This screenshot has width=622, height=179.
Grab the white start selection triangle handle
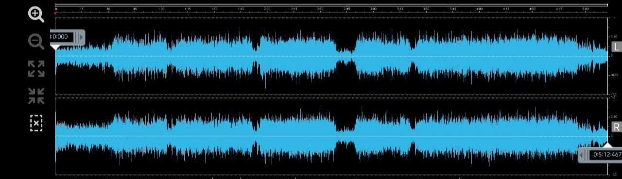[x=56, y=47]
